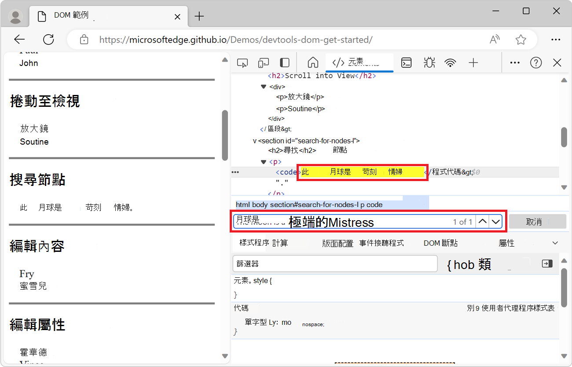572x367 pixels.
Task: Open the Console drawer
Action: pos(406,62)
